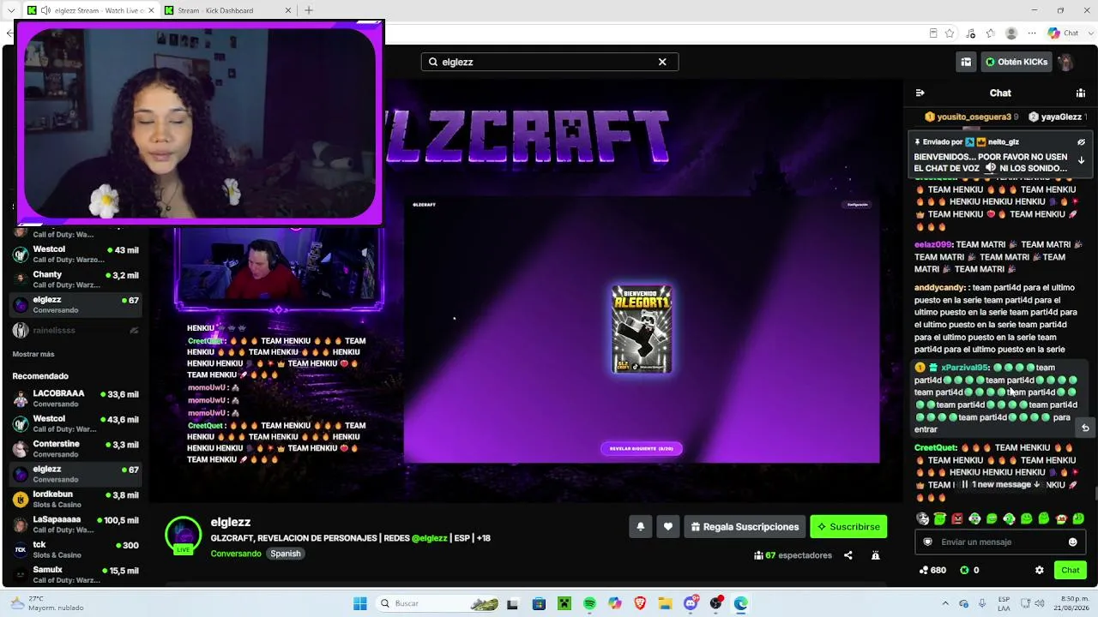Open the browser Chat sidebar button
The height and width of the screenshot is (617, 1098).
[1064, 33]
